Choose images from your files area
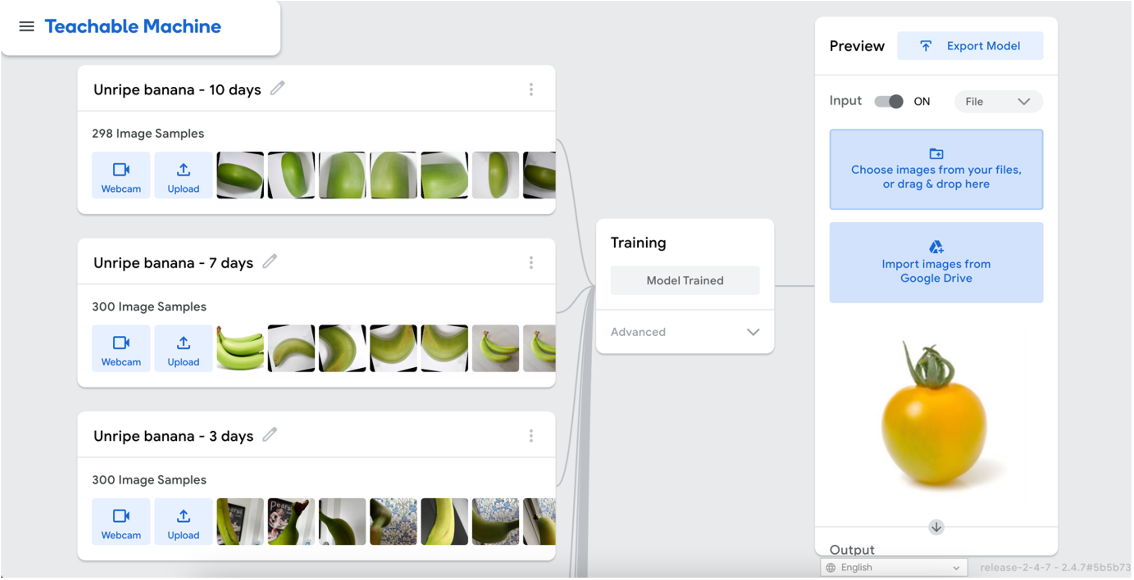Image resolution: width=1134 pixels, height=580 pixels. pos(936,169)
